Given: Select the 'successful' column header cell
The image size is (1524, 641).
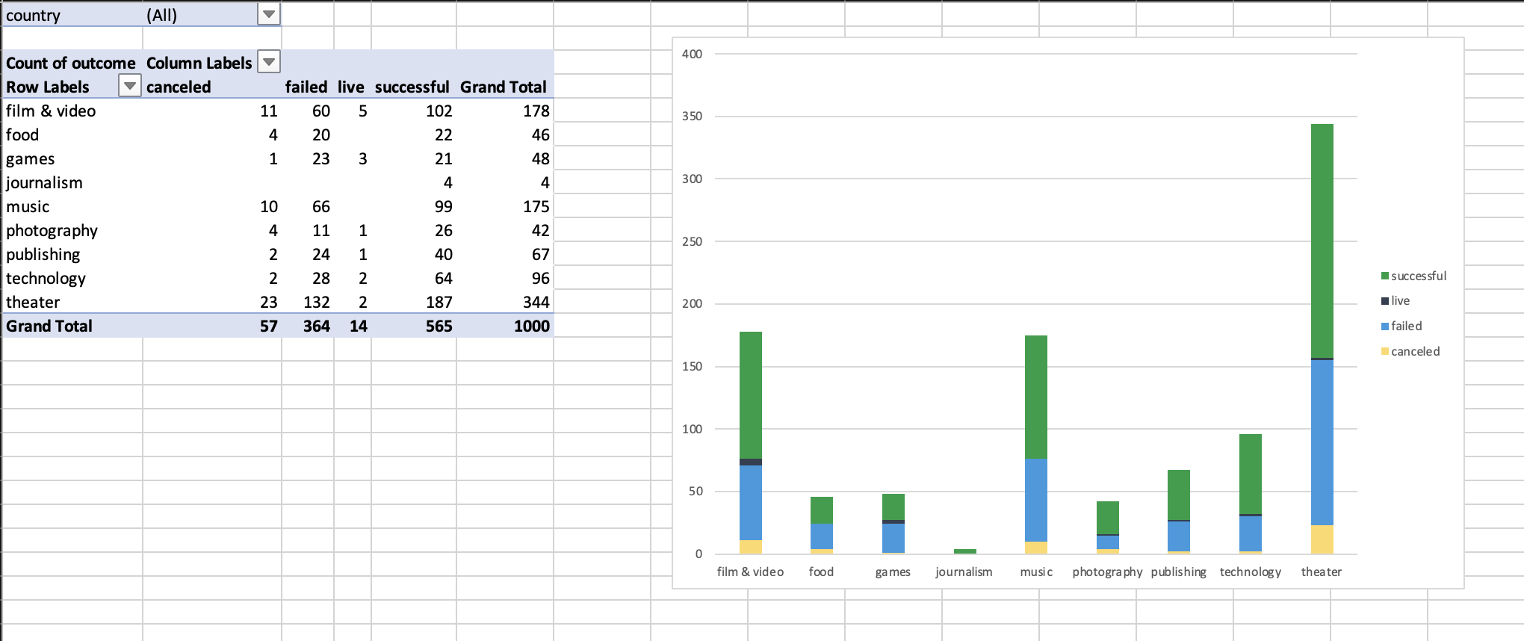Looking at the screenshot, I should point(412,87).
